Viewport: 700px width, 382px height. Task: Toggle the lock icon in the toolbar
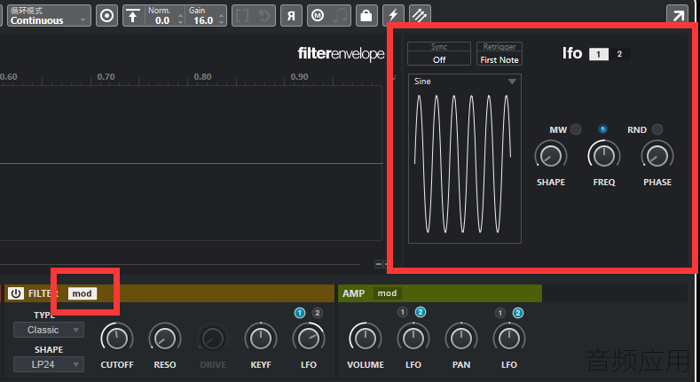366,16
